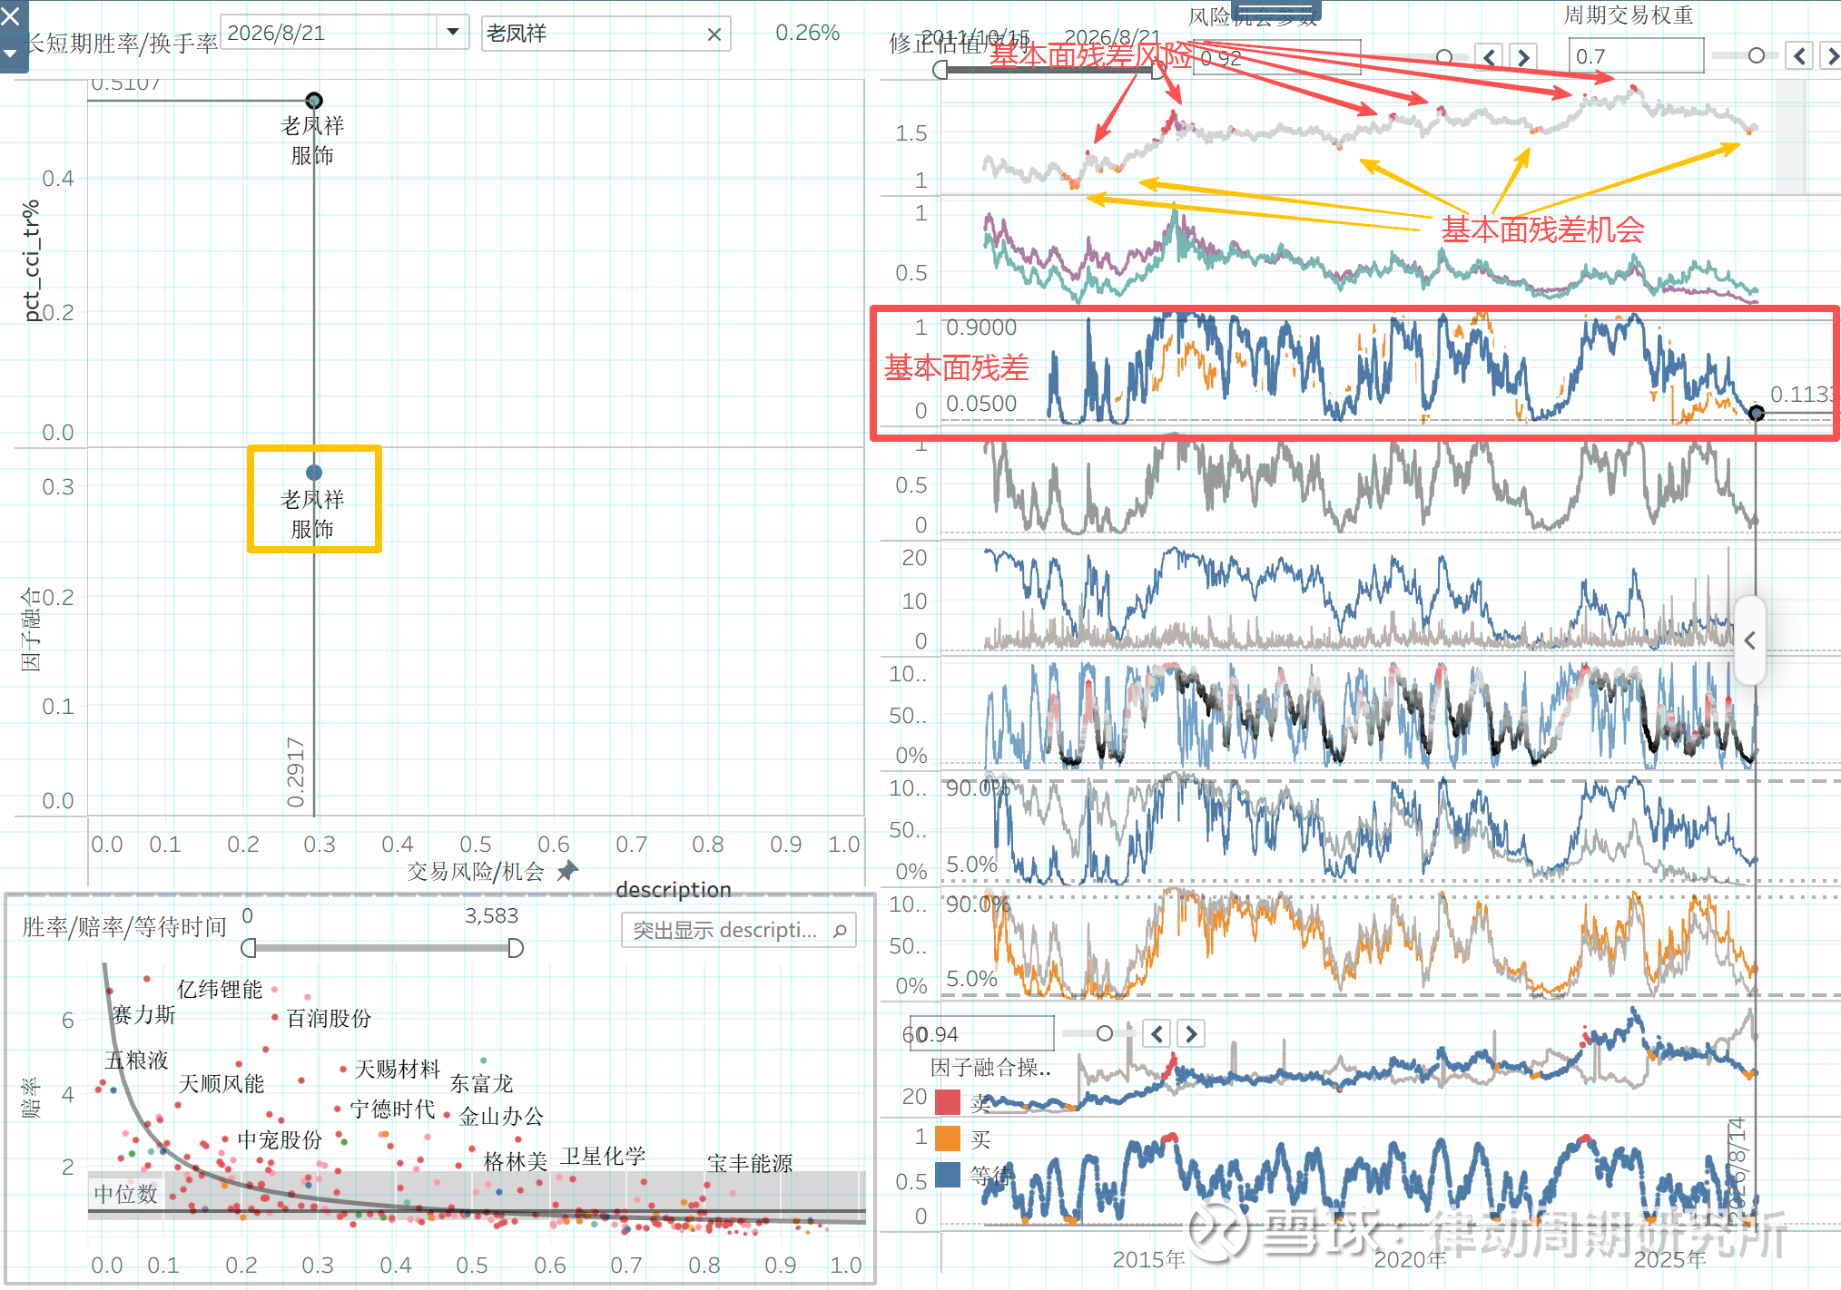Edit the 0.7 周期交易权重 value field

(1636, 56)
